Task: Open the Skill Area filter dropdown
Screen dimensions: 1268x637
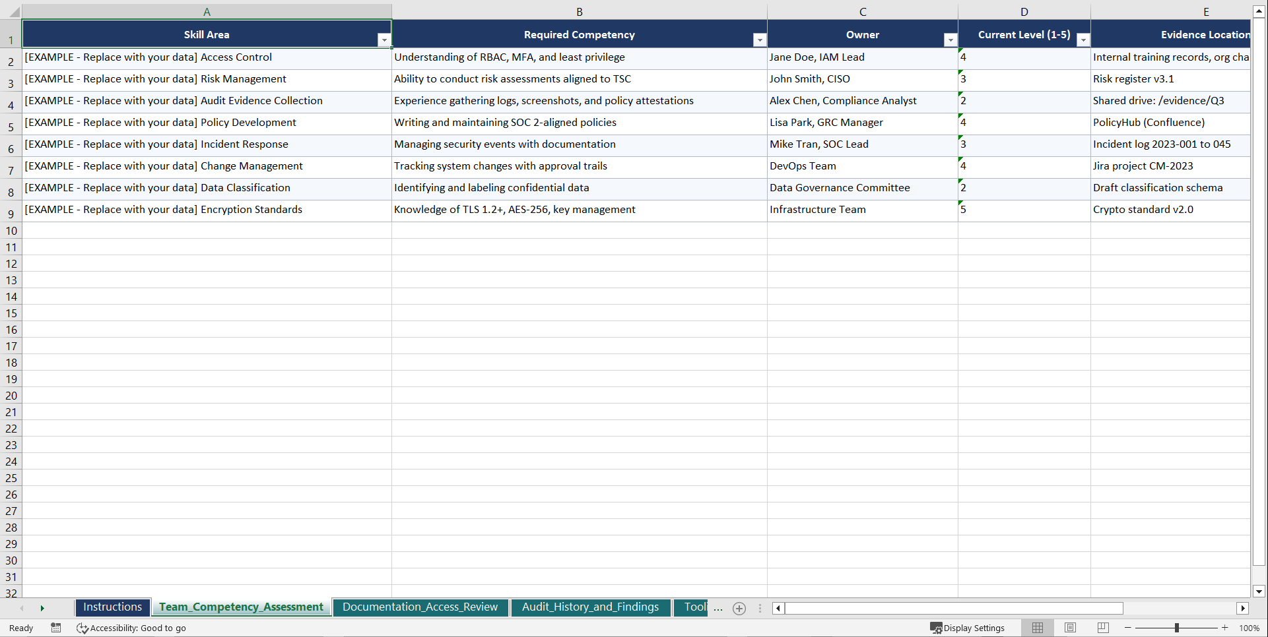Action: click(384, 40)
